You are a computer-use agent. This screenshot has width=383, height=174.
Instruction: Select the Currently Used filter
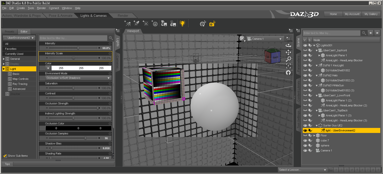(x=19, y=54)
